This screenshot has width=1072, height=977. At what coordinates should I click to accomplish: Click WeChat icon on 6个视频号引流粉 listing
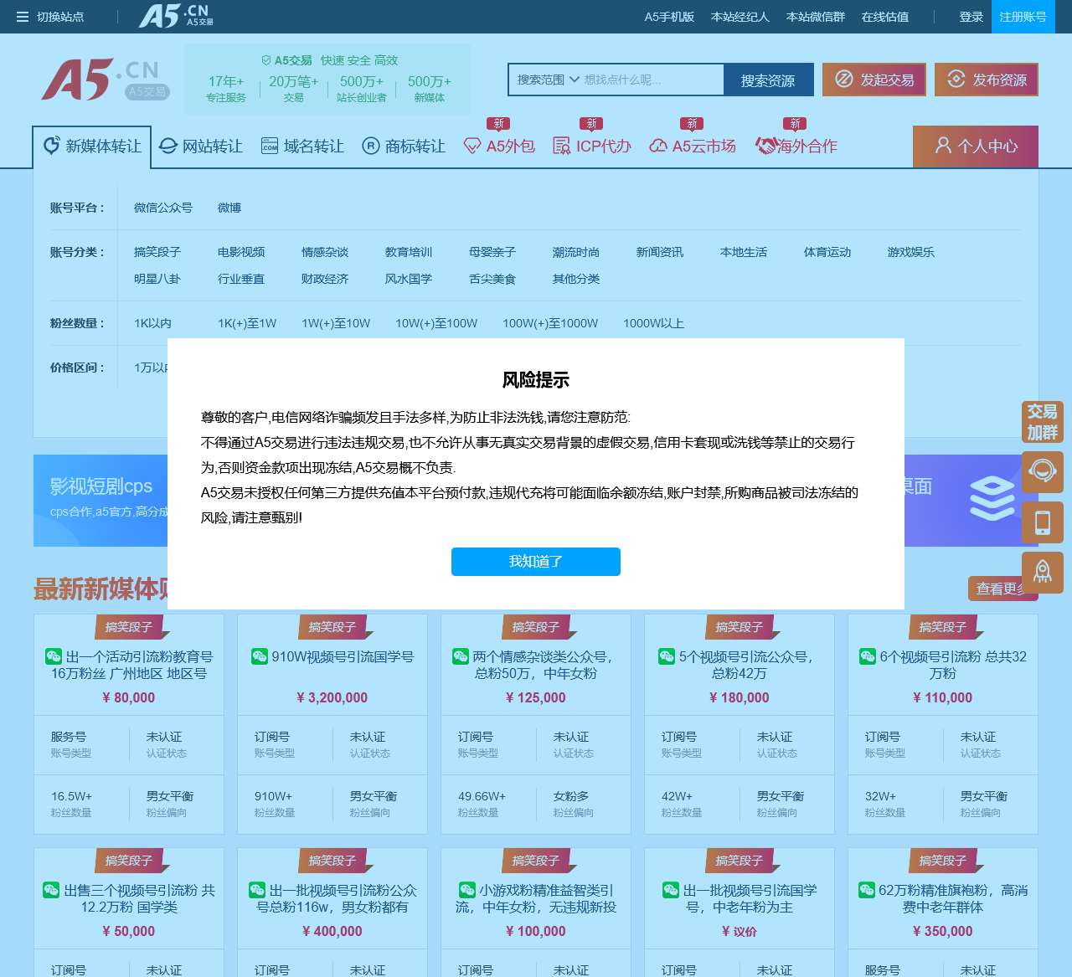868,656
